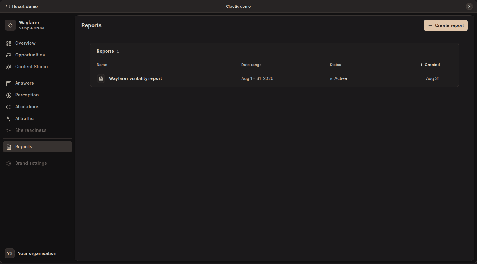
Task: Click the Create report button label
Action: (x=449, y=25)
